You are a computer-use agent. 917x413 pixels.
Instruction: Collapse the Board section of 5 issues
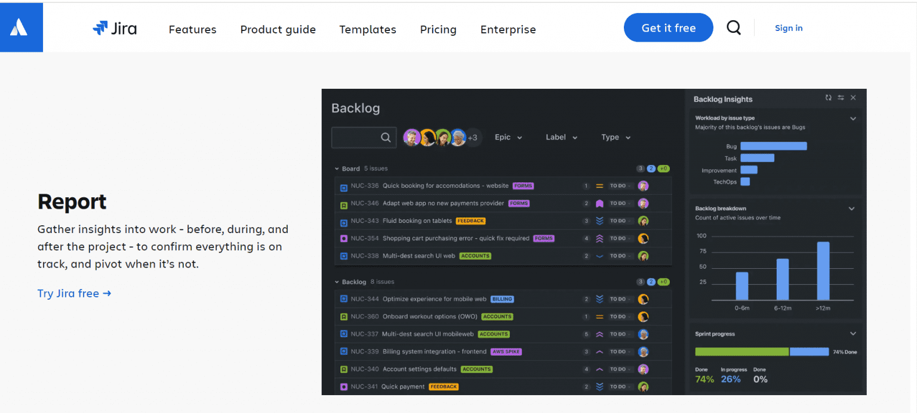pos(337,169)
